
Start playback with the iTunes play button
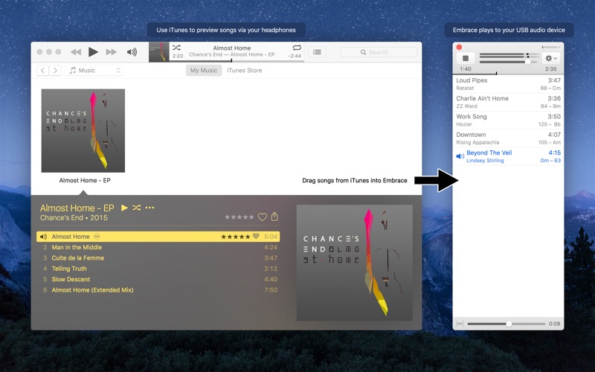93,52
